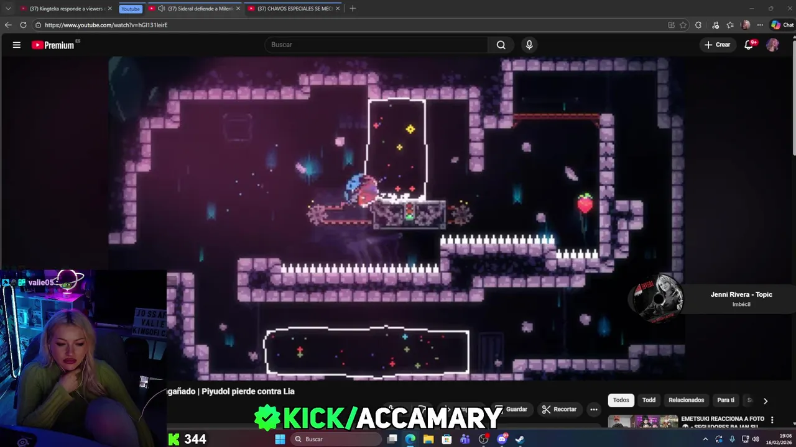Open browser settings three-dot menu
The width and height of the screenshot is (796, 447).
(x=760, y=25)
